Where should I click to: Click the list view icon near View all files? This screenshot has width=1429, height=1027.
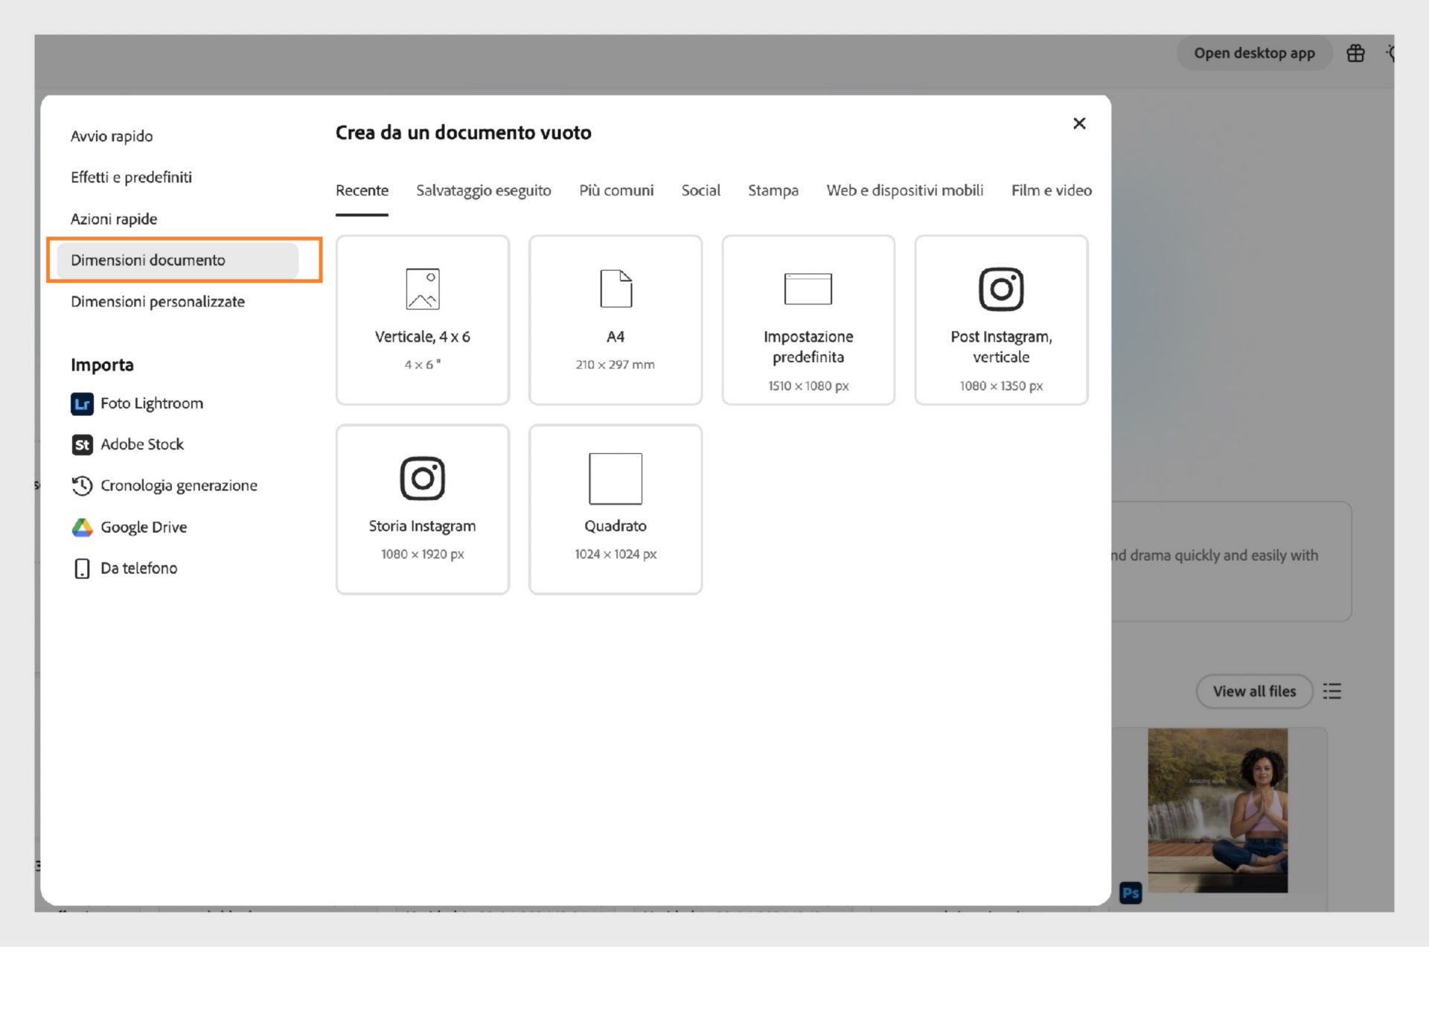coord(1332,691)
